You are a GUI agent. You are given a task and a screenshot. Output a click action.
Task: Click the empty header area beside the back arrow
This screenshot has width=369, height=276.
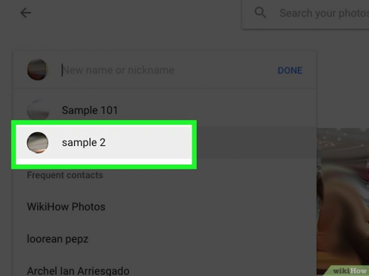(137, 12)
